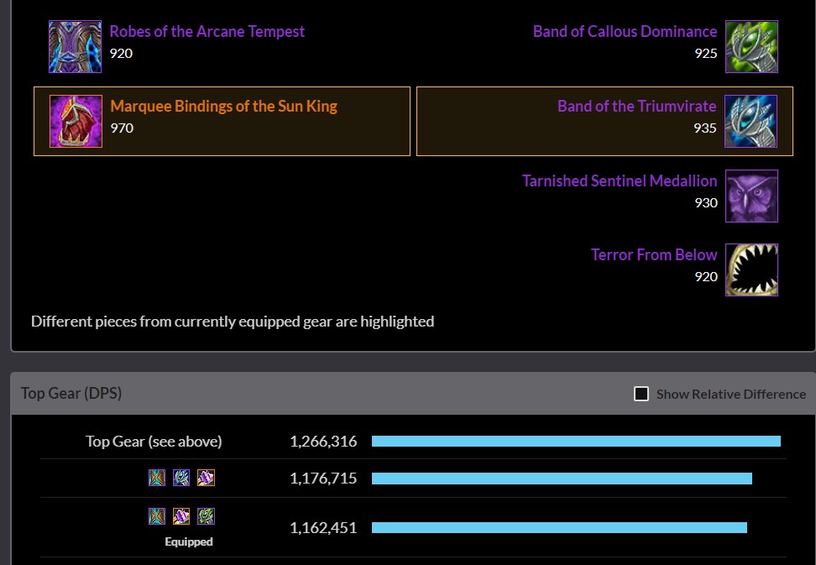Image resolution: width=816 pixels, height=565 pixels.
Task: Click the Terror From Below teeth icon
Action: 751,270
